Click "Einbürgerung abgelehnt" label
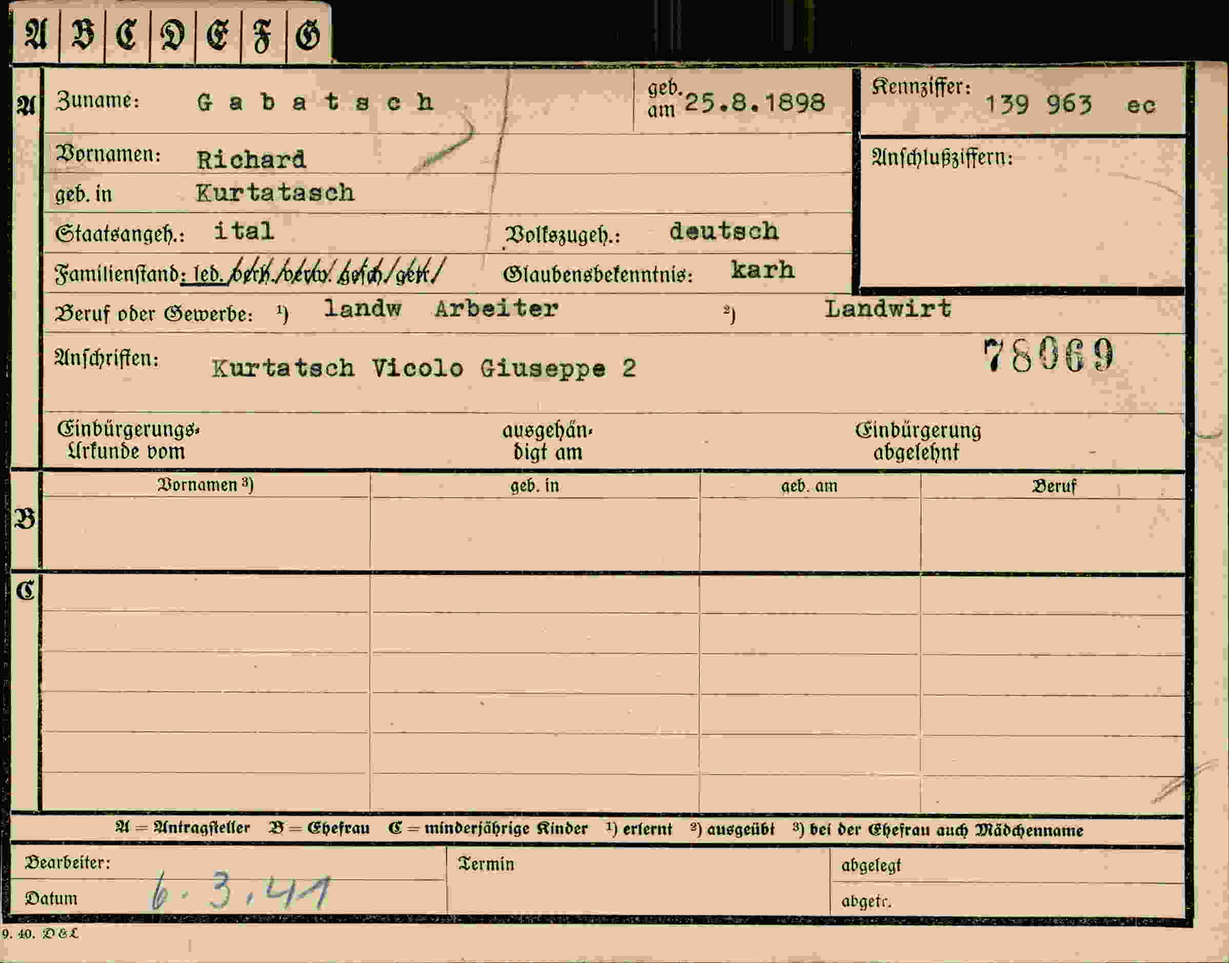 [x=918, y=441]
